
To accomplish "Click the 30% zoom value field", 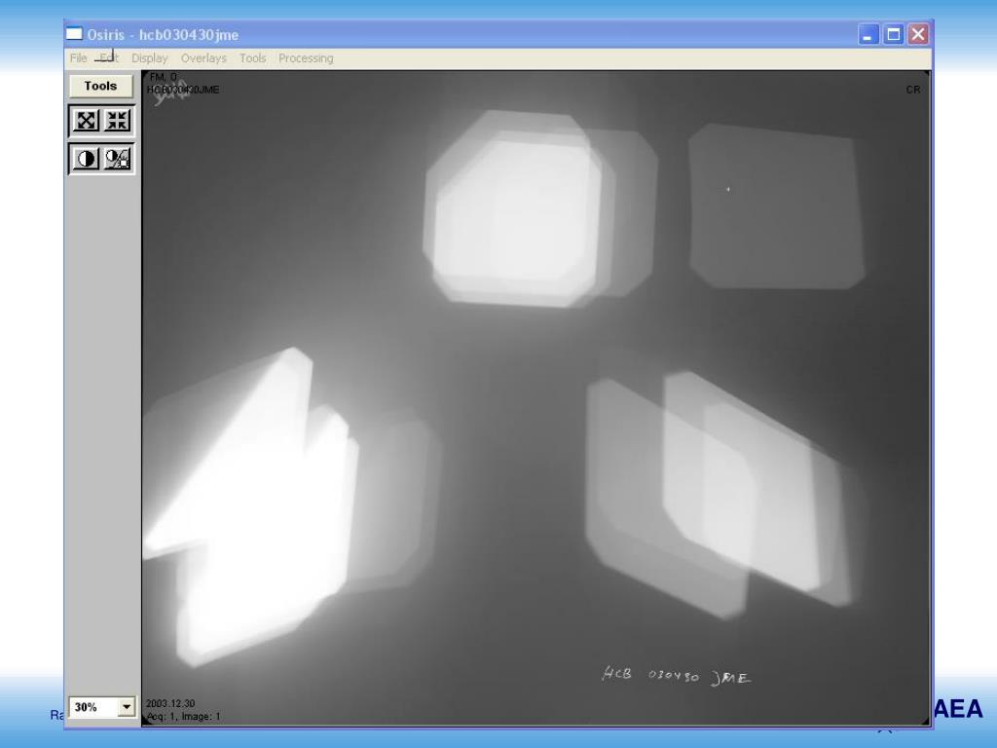I will [x=93, y=707].
